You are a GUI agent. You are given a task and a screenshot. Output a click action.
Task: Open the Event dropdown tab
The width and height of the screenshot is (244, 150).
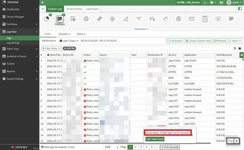81,34
